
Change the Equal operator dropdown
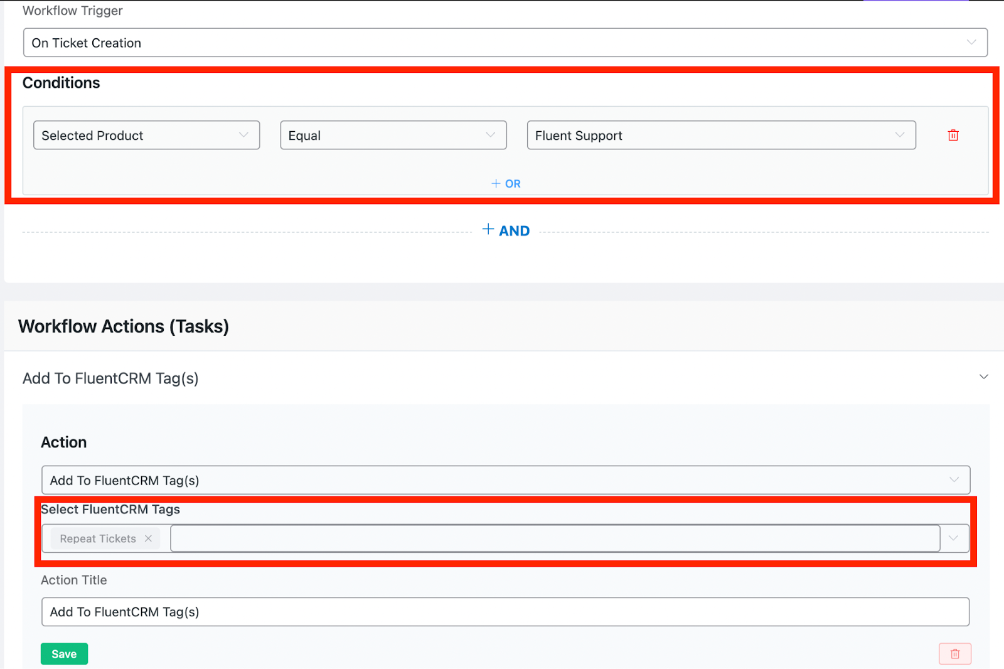[x=393, y=136]
